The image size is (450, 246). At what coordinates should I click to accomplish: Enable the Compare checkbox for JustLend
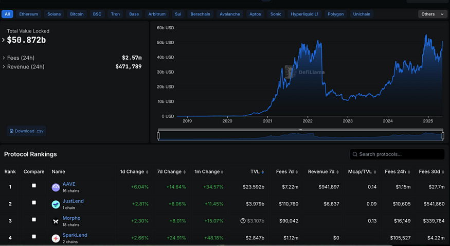pyautogui.click(x=34, y=202)
